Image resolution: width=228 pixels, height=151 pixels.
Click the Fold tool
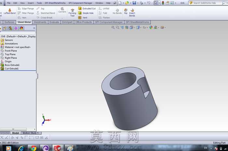pyautogui.click(x=103, y=13)
